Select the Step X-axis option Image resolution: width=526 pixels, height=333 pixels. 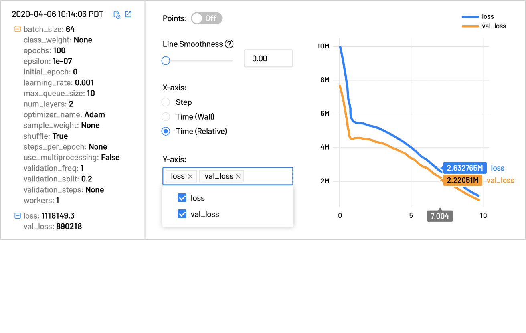click(166, 102)
